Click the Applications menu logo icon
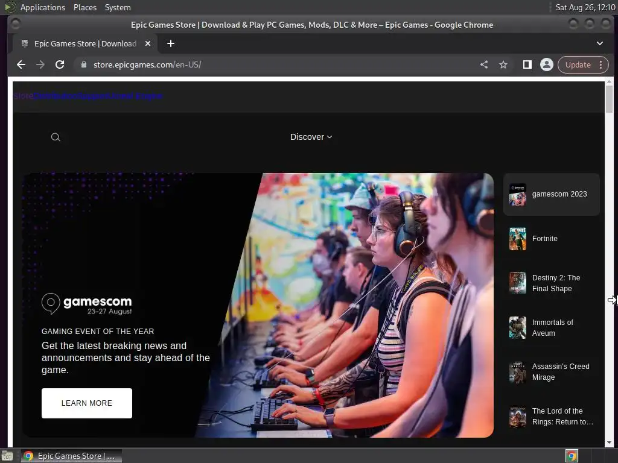This screenshot has height=463, width=618. pos(10,7)
